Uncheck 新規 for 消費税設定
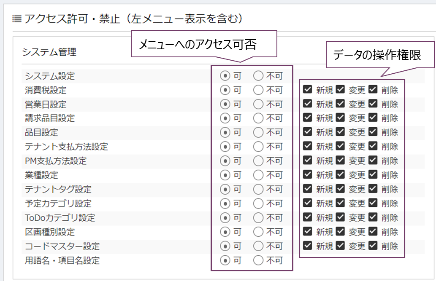 pos(308,90)
